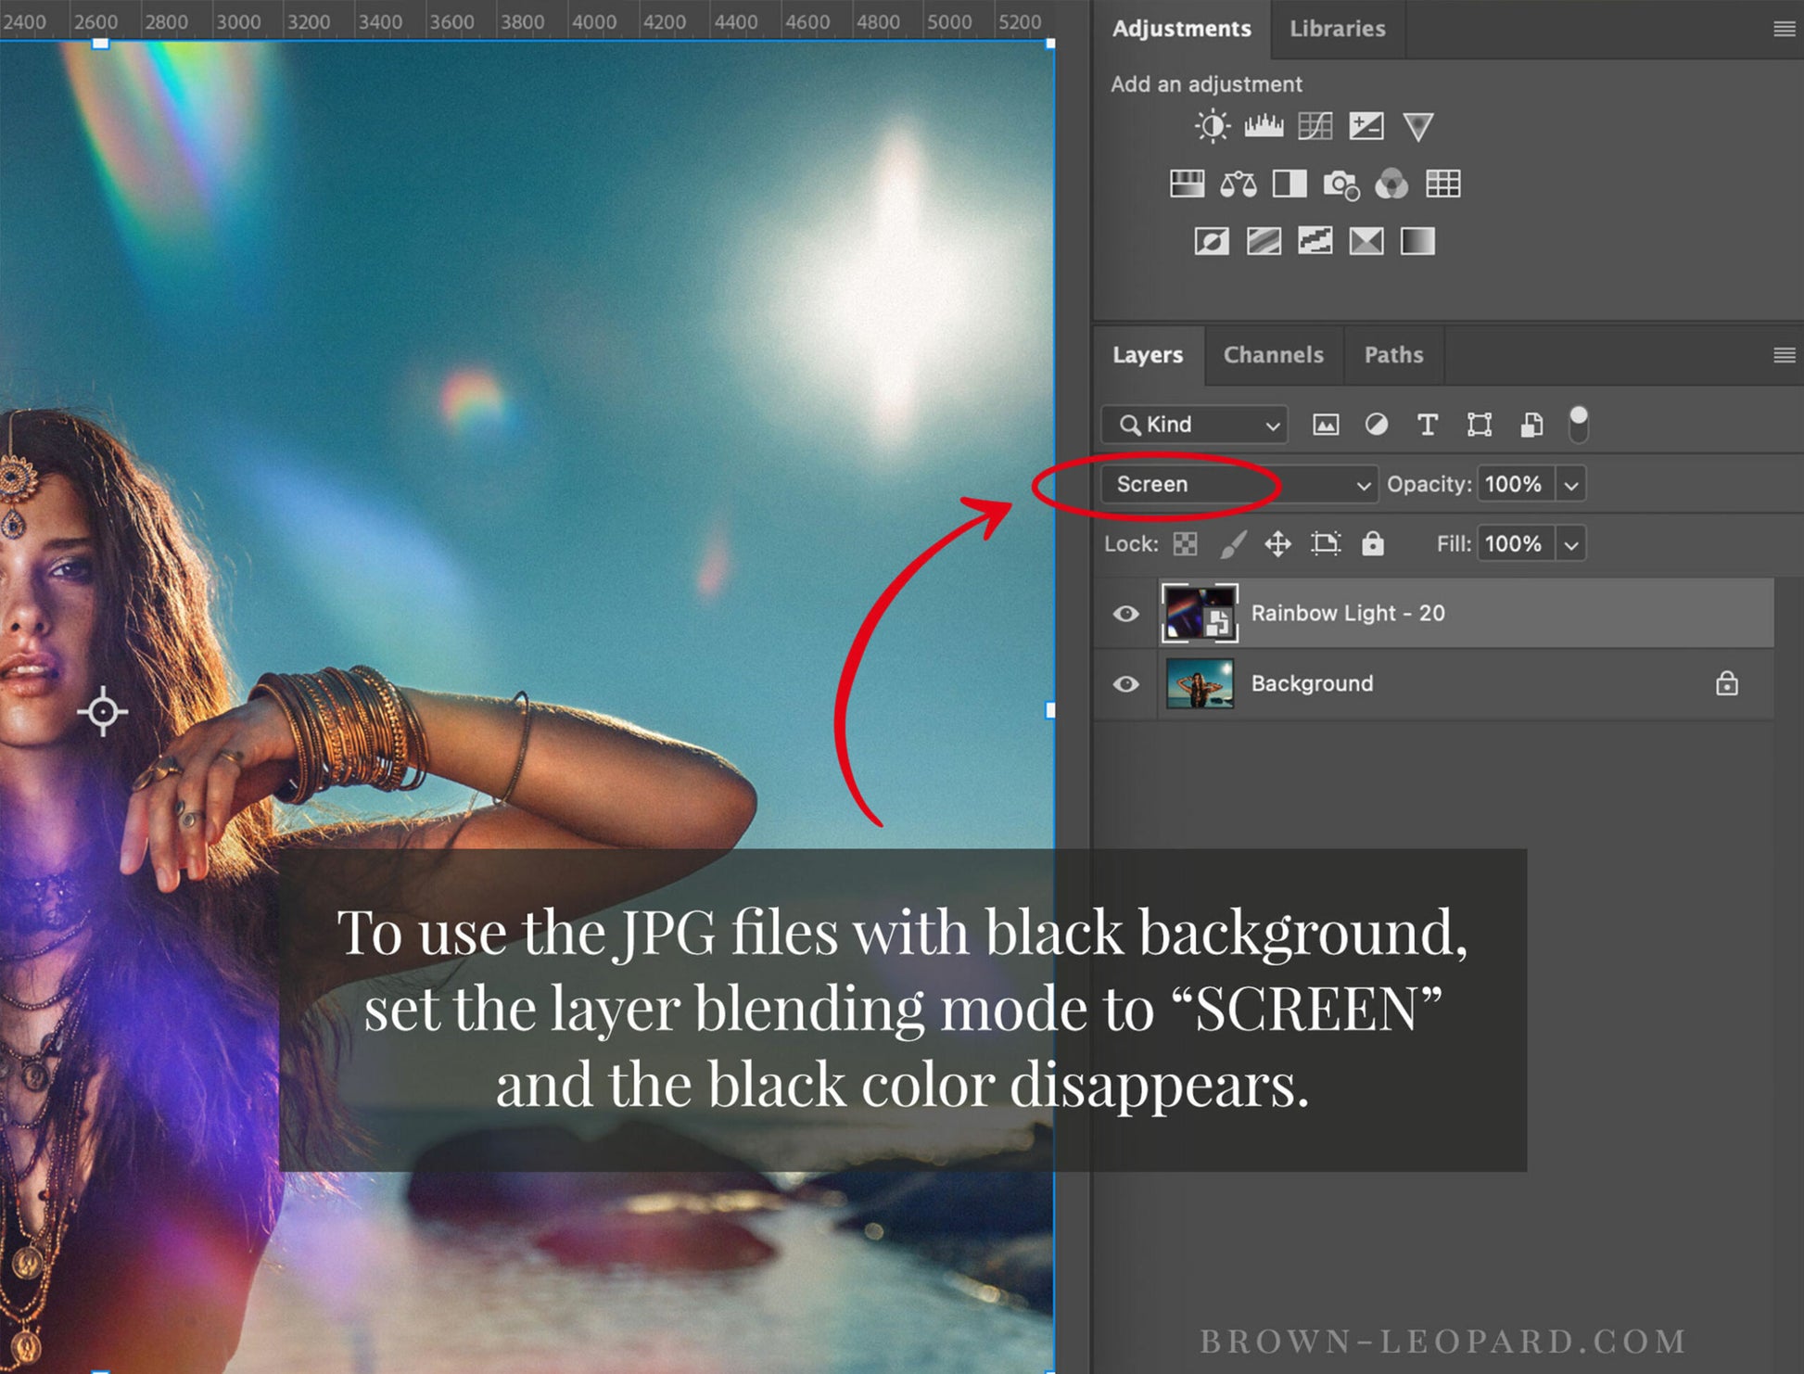Open the Kind filter dropdown
Viewport: 1804px width, 1374px height.
pyautogui.click(x=1194, y=425)
